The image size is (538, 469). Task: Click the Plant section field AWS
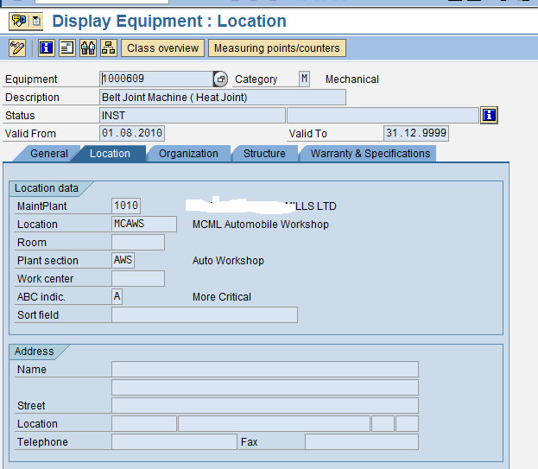pyautogui.click(x=123, y=260)
